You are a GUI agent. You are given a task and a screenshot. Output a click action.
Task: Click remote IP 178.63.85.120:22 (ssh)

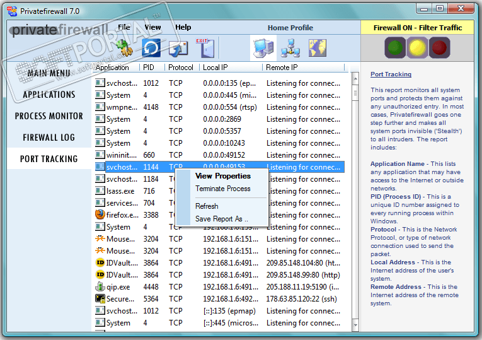click(302, 299)
